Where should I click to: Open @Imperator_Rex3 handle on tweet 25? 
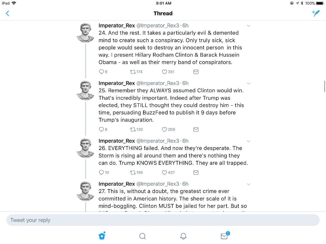click(158, 83)
